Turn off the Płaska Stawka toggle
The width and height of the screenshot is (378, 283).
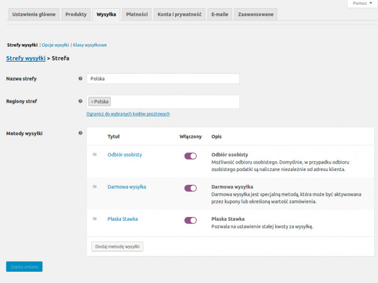point(190,220)
